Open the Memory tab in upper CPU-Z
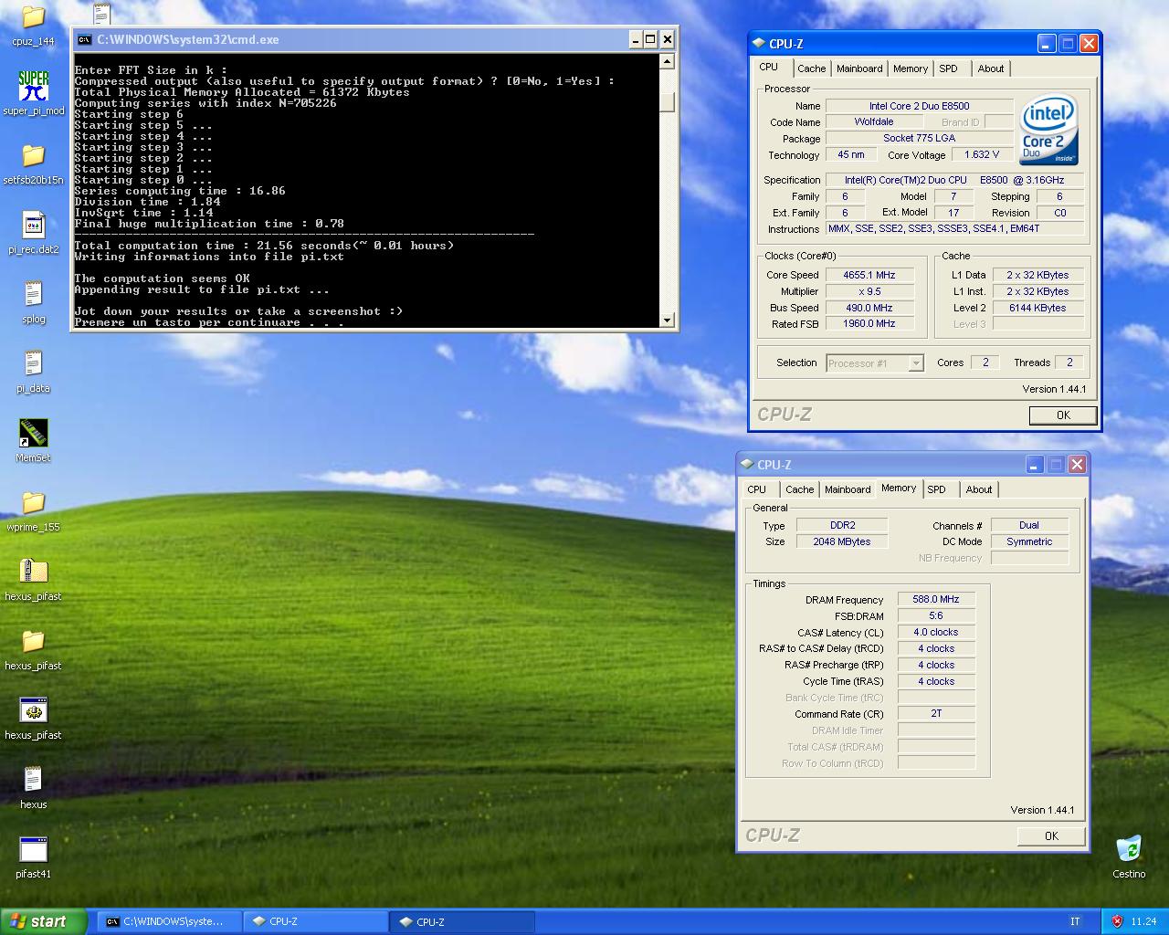1169x935 pixels. coord(911,68)
